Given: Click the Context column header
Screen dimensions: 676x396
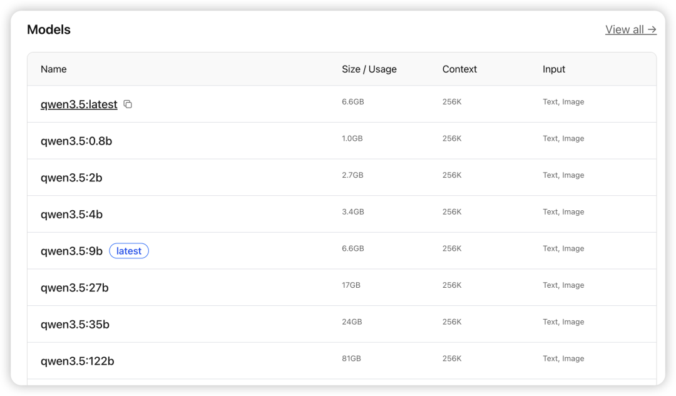Looking at the screenshot, I should (x=459, y=69).
